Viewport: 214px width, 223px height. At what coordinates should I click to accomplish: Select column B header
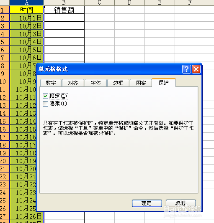(x=64, y=3)
